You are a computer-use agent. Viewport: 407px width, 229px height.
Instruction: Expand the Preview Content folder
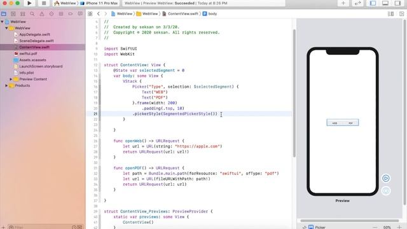click(x=11, y=79)
